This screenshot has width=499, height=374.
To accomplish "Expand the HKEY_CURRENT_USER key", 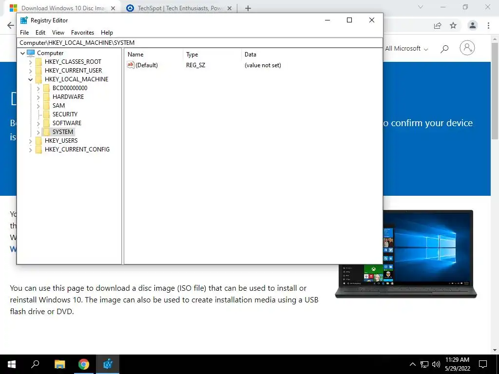I will [31, 71].
